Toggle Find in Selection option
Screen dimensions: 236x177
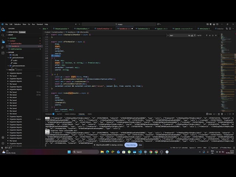213,35
